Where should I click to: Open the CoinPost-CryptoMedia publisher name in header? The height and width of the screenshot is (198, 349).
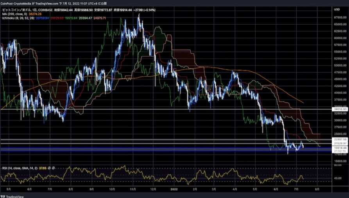tap(16, 4)
